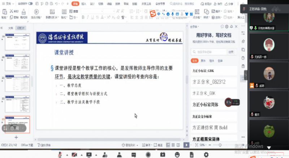Click the emoji reactions icon in meeting bar

point(177,154)
